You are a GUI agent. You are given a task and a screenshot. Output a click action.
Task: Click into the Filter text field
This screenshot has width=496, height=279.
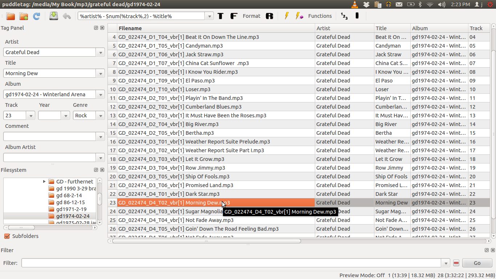coord(231,263)
